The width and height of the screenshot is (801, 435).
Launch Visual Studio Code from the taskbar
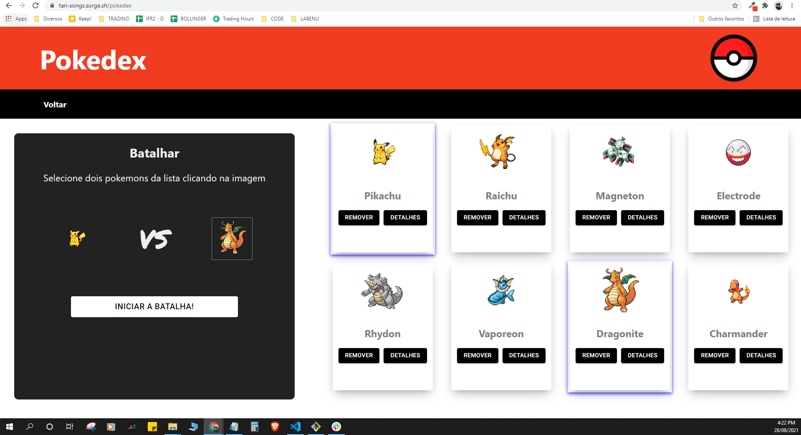(x=296, y=427)
